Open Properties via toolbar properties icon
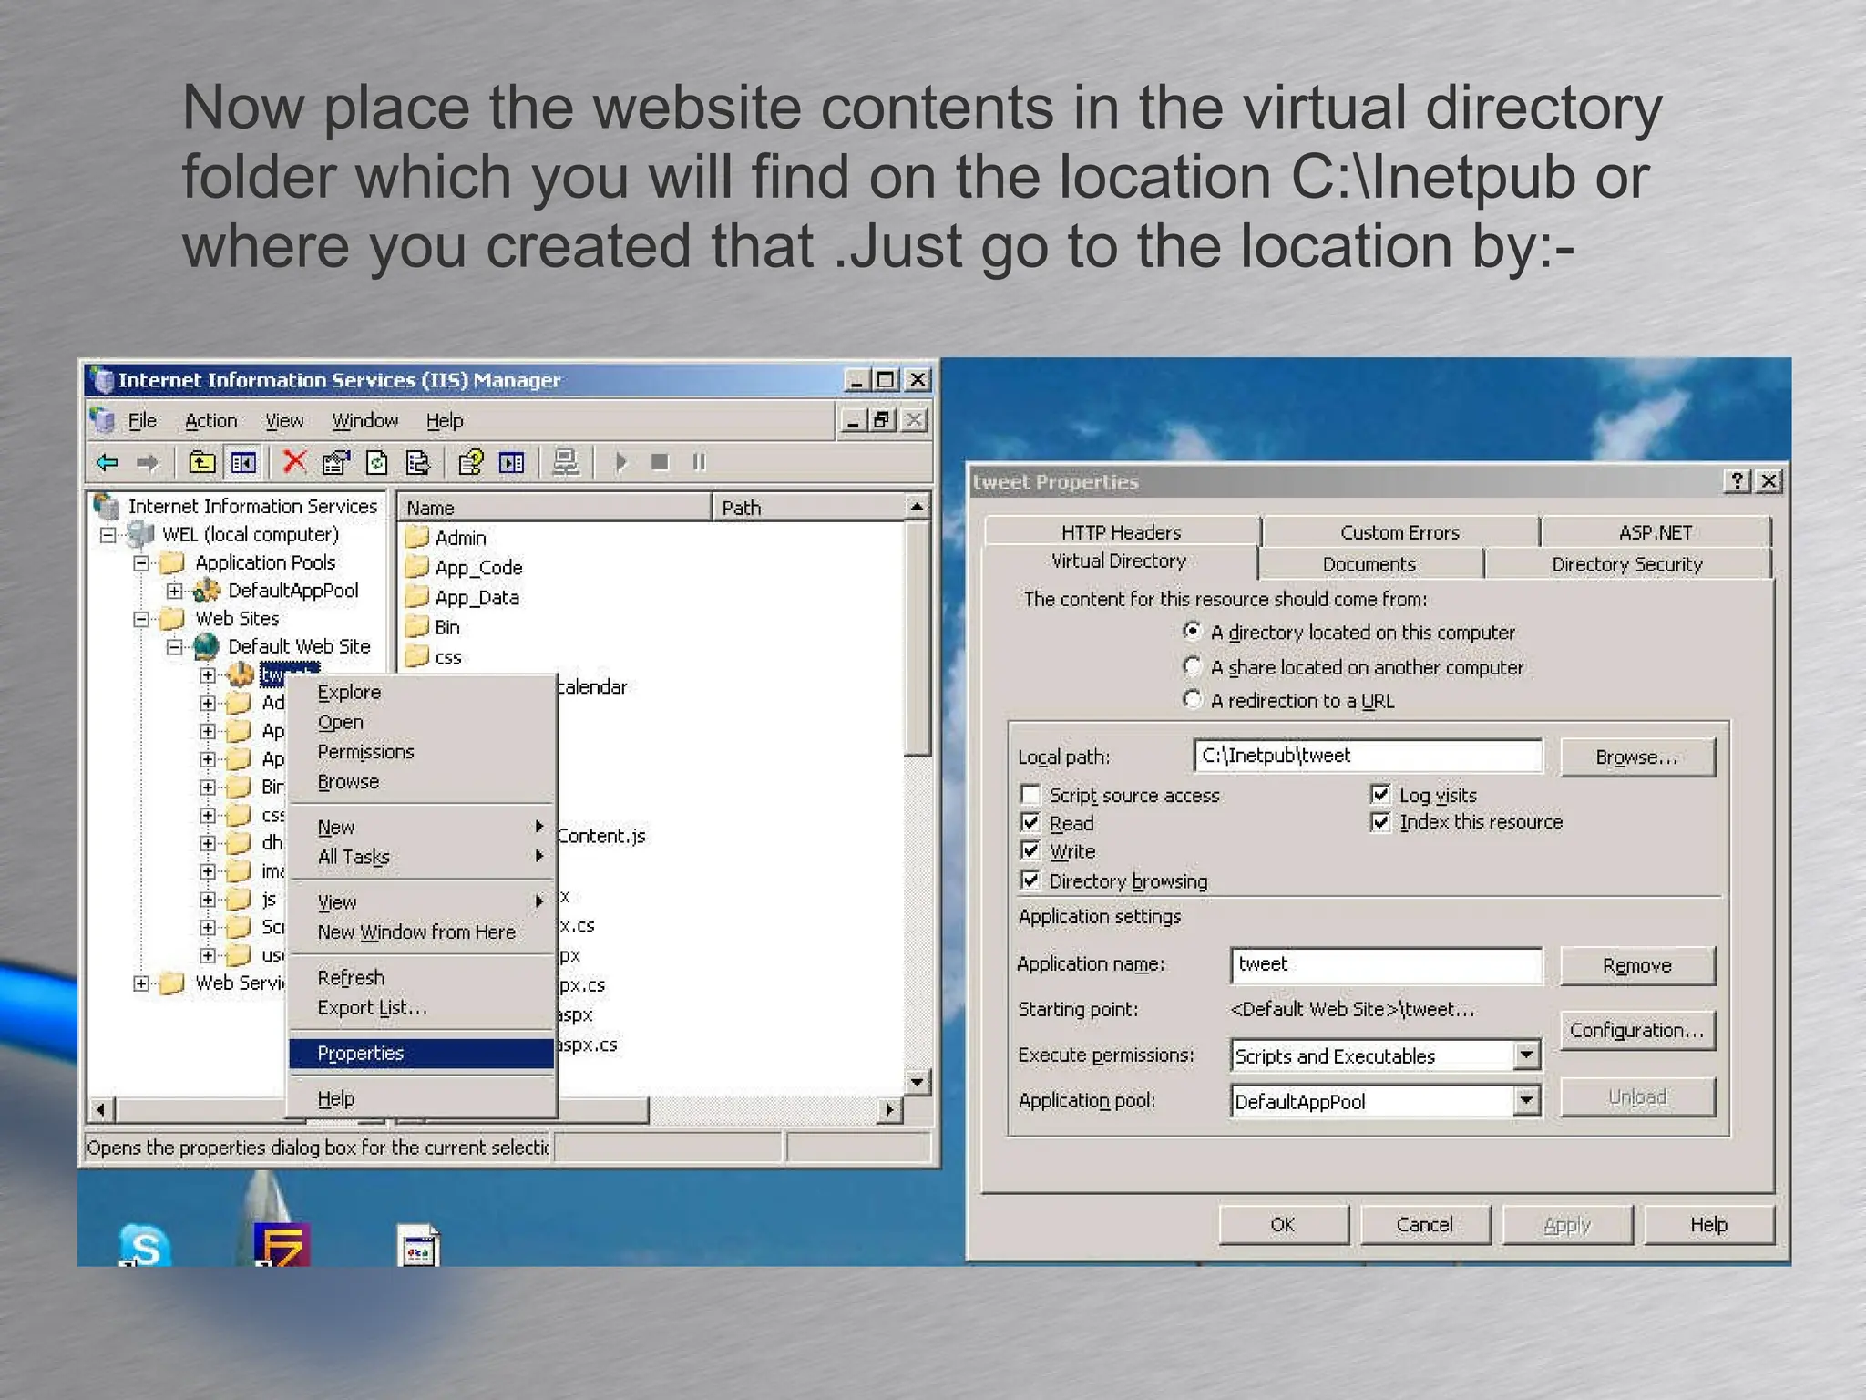Image resolution: width=1866 pixels, height=1400 pixels. pos(335,463)
